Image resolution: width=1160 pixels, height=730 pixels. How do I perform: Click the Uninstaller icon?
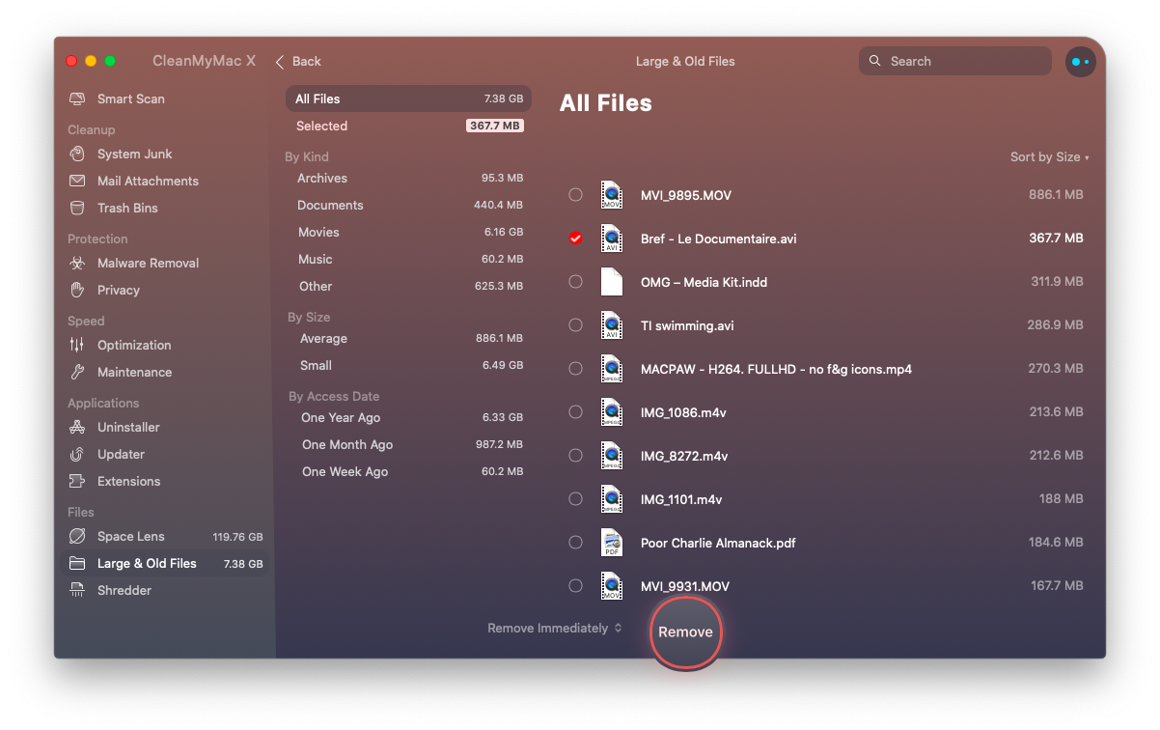[x=77, y=428]
